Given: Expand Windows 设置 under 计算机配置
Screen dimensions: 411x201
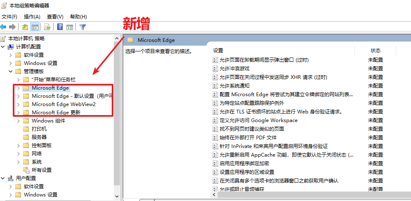Looking at the screenshot, I should 11,63.
